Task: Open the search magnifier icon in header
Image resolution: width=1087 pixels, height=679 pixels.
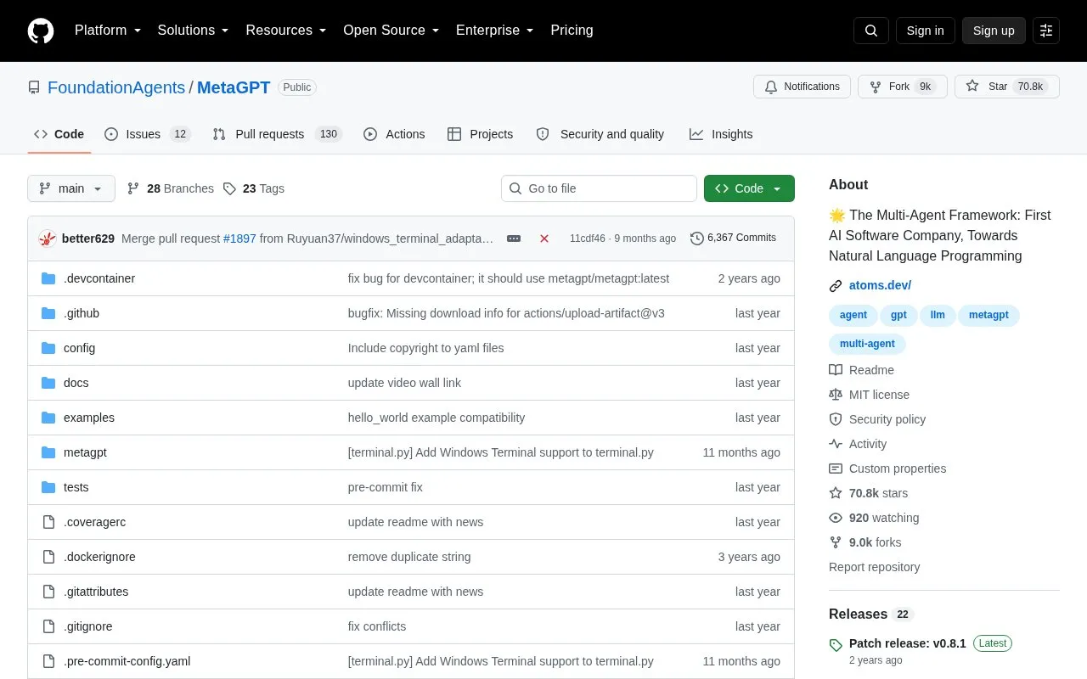Action: pyautogui.click(x=871, y=31)
